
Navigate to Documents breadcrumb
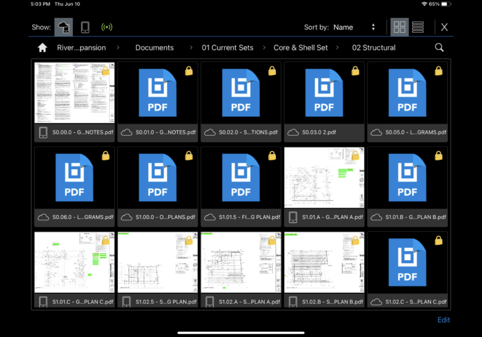pyautogui.click(x=154, y=47)
